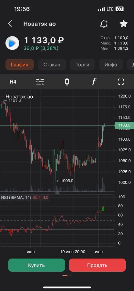Switch to the Стакан tab
Viewport: 134px width, 291px height.
click(x=52, y=65)
